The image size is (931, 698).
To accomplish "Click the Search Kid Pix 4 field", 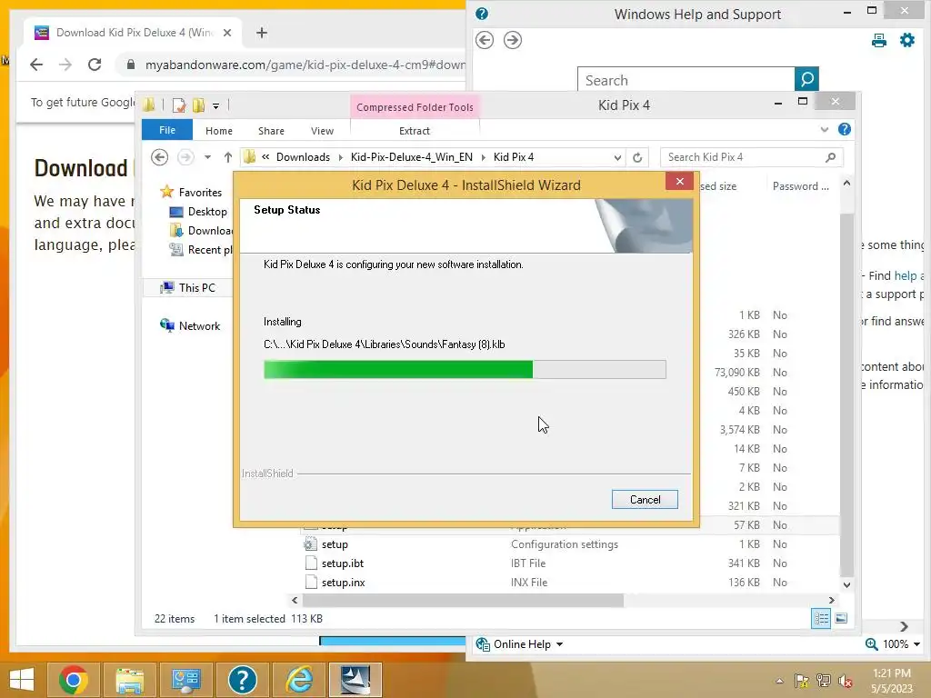I will pyautogui.click(x=742, y=157).
